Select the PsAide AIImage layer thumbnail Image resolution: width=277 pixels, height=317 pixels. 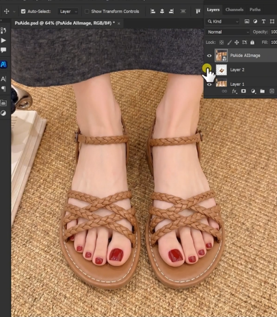221,56
